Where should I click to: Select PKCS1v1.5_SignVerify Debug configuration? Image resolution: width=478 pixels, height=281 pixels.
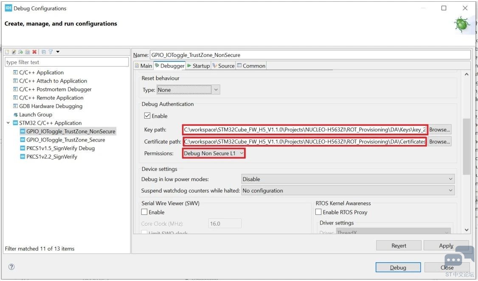tap(60, 148)
